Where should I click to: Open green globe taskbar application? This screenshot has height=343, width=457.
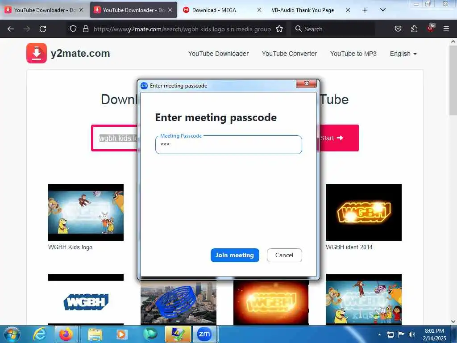pos(150,334)
